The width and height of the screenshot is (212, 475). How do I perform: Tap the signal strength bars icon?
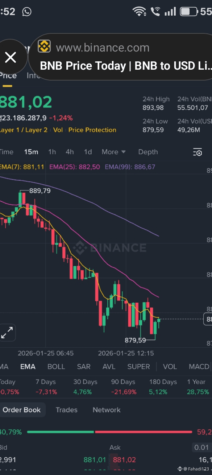170,12
